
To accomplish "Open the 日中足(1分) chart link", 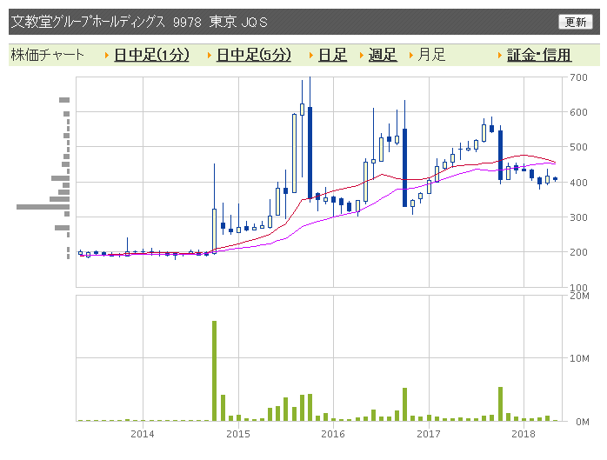I will pos(151,55).
